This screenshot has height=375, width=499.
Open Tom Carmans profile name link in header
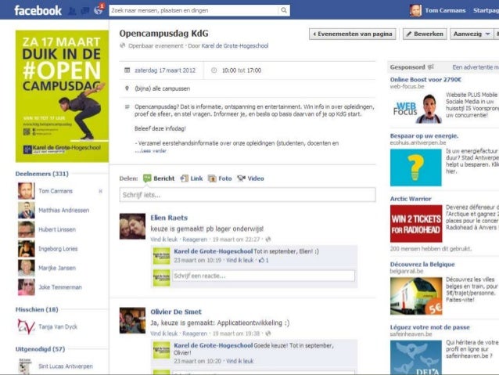(x=445, y=10)
